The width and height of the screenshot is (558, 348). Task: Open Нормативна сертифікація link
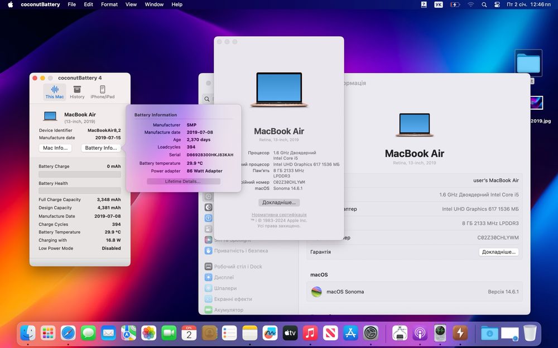tap(279, 214)
